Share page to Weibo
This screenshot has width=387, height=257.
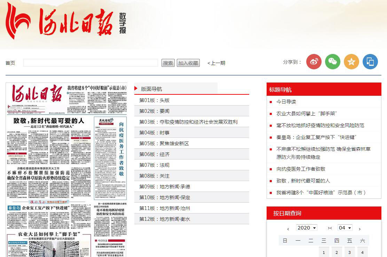(x=314, y=62)
